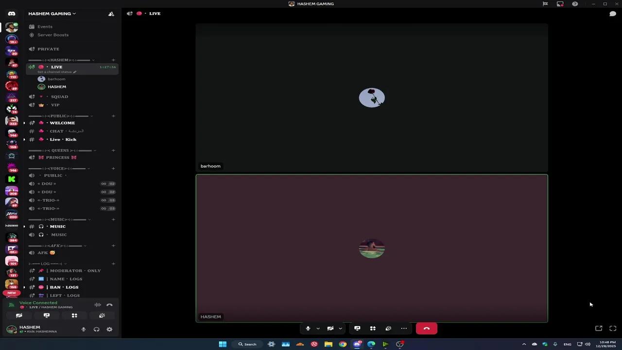Open more options ellipsis in call bar

(404, 329)
